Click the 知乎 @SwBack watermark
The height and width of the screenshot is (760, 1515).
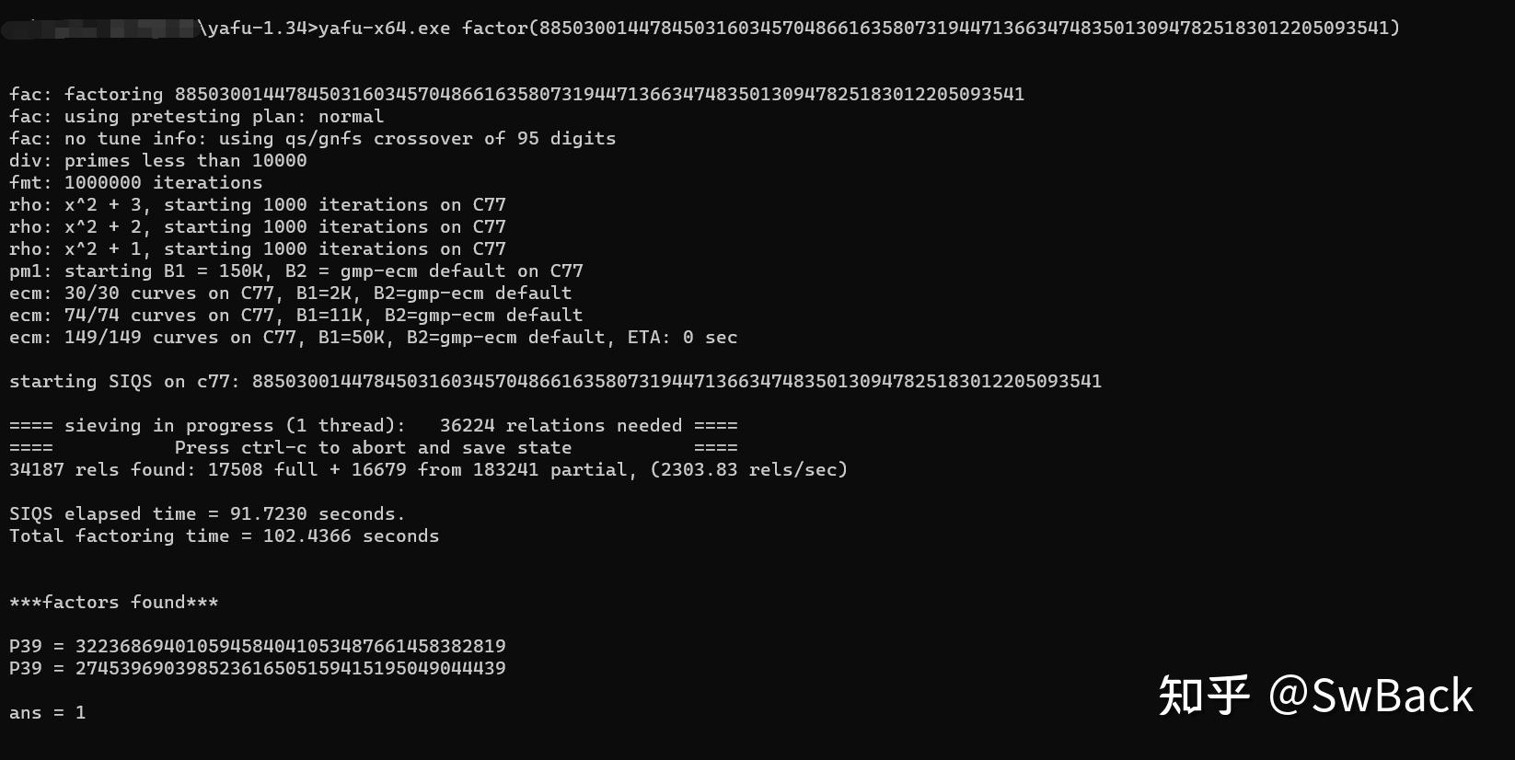coord(1316,696)
